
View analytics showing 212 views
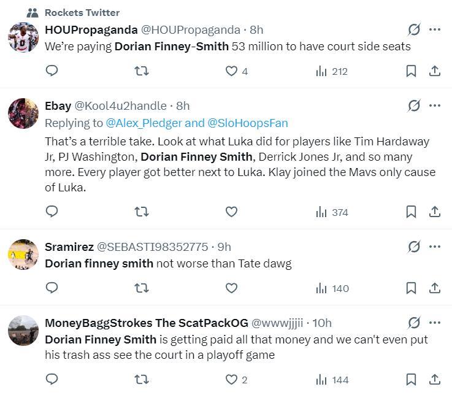[x=331, y=71]
